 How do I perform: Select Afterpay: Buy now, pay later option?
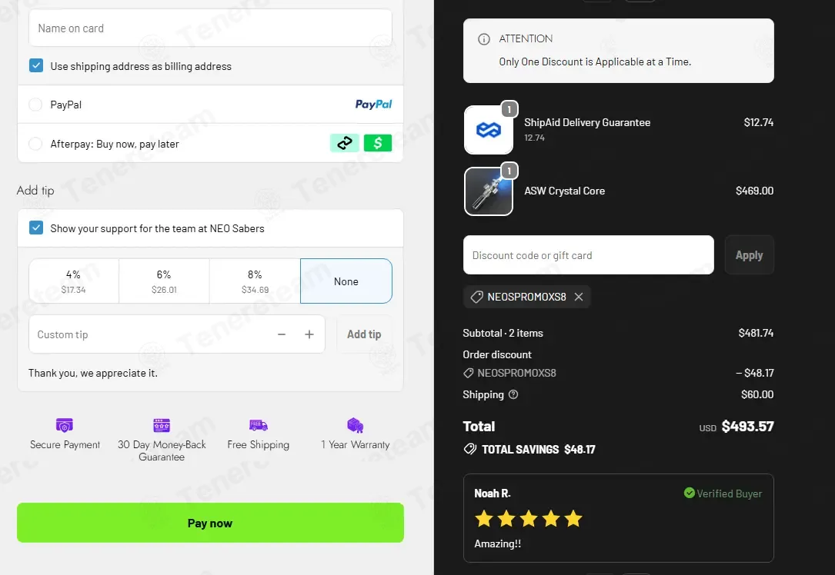[x=35, y=144]
